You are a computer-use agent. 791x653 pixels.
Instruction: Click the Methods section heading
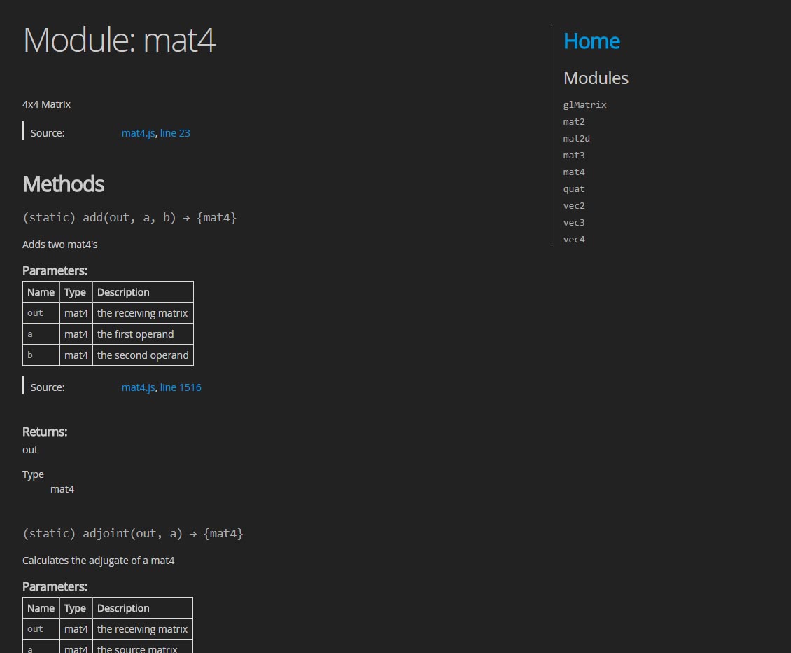[x=64, y=184]
